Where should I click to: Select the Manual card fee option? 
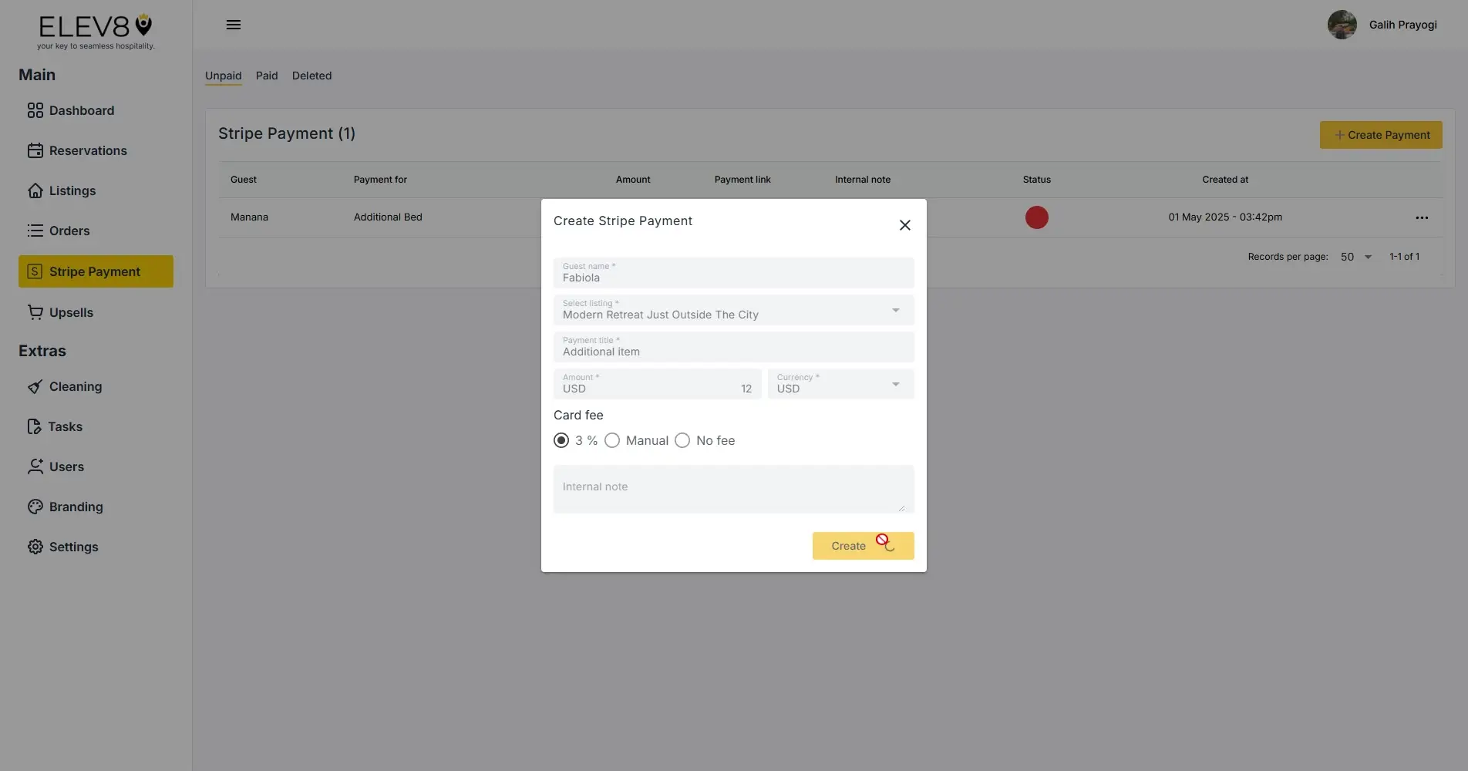point(612,440)
